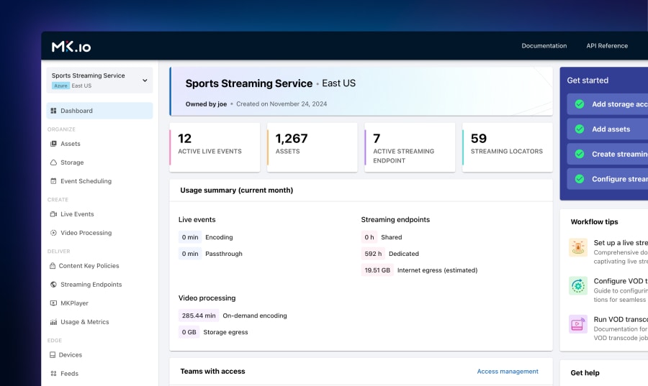
Task: Click the Content Key Policies lock icon
Action: click(x=53, y=266)
